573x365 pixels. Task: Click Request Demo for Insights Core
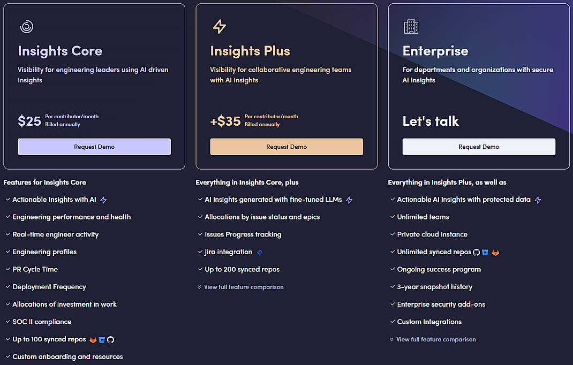click(x=94, y=146)
